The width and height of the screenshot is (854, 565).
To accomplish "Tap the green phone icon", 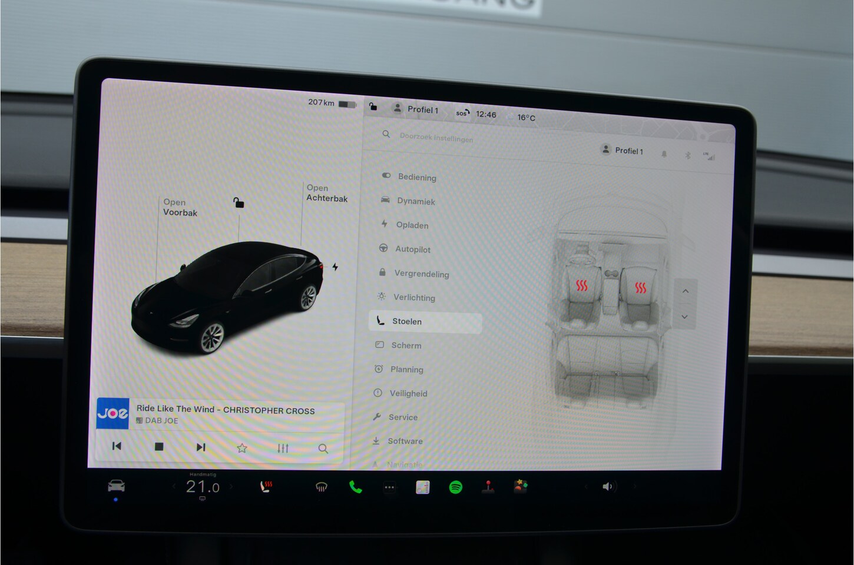I will click(x=355, y=487).
